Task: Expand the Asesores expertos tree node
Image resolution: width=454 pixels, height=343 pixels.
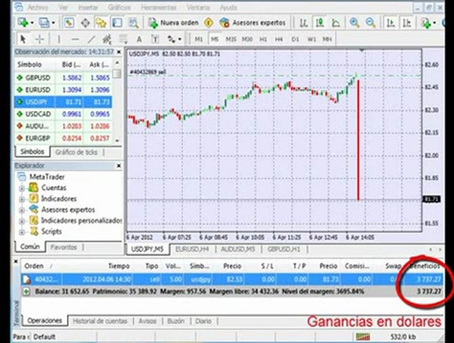Action: point(22,210)
